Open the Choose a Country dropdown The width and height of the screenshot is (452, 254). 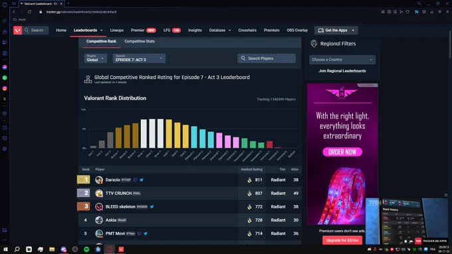pos(342,60)
